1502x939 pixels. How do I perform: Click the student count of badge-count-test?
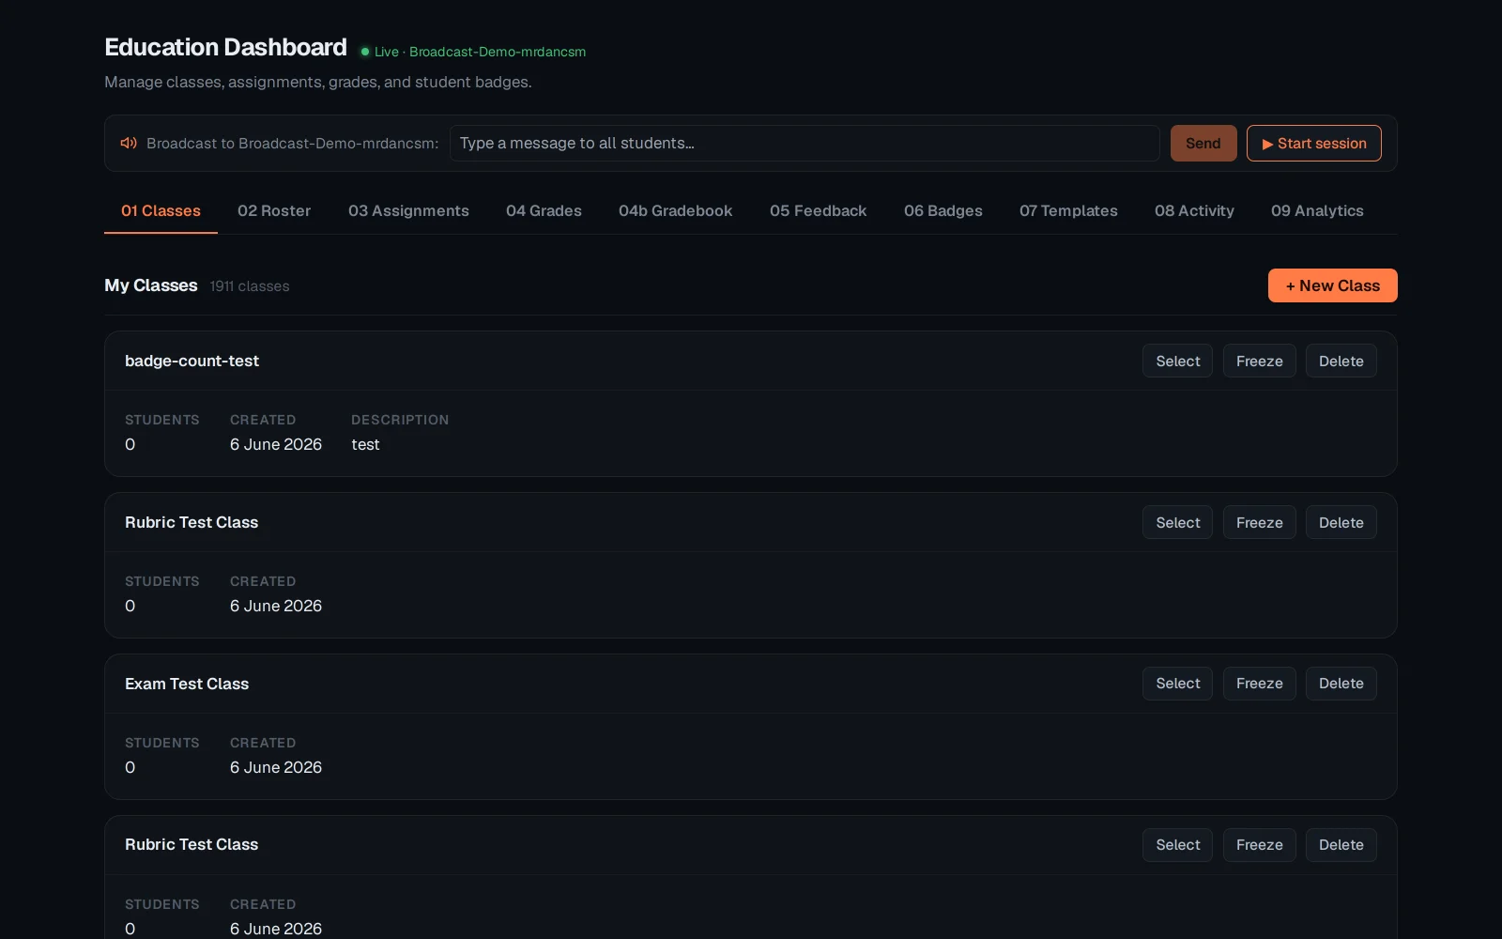pos(130,444)
